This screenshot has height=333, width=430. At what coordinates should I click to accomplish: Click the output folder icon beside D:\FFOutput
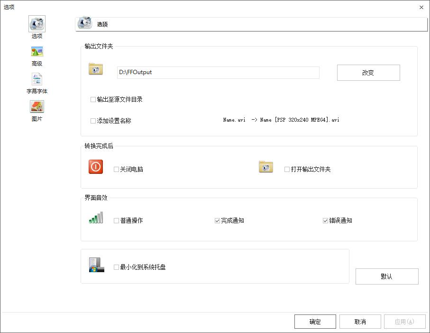coord(96,69)
